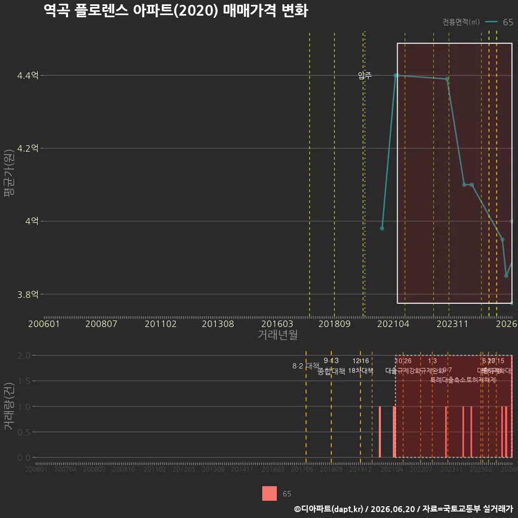Click the 4.4억 y-axis label

tap(28, 76)
